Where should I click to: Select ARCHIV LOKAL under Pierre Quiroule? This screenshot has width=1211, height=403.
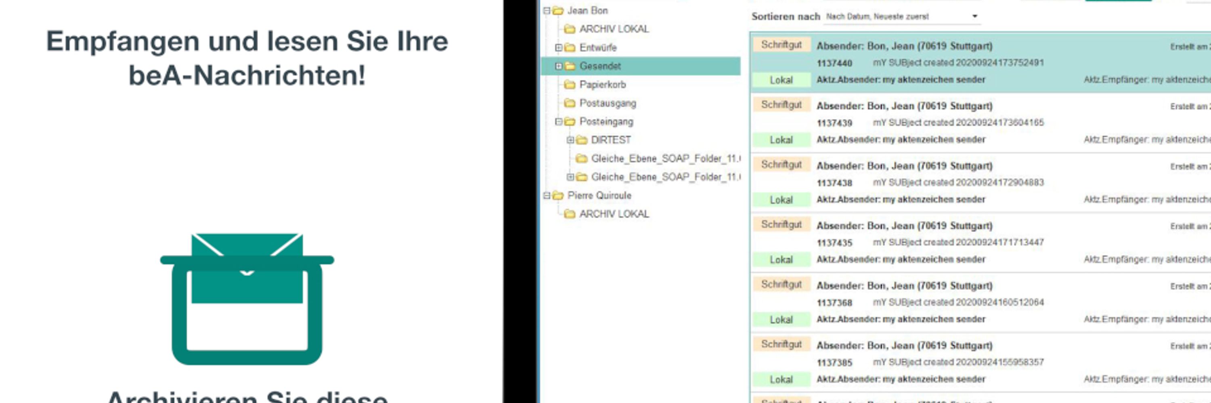614,214
